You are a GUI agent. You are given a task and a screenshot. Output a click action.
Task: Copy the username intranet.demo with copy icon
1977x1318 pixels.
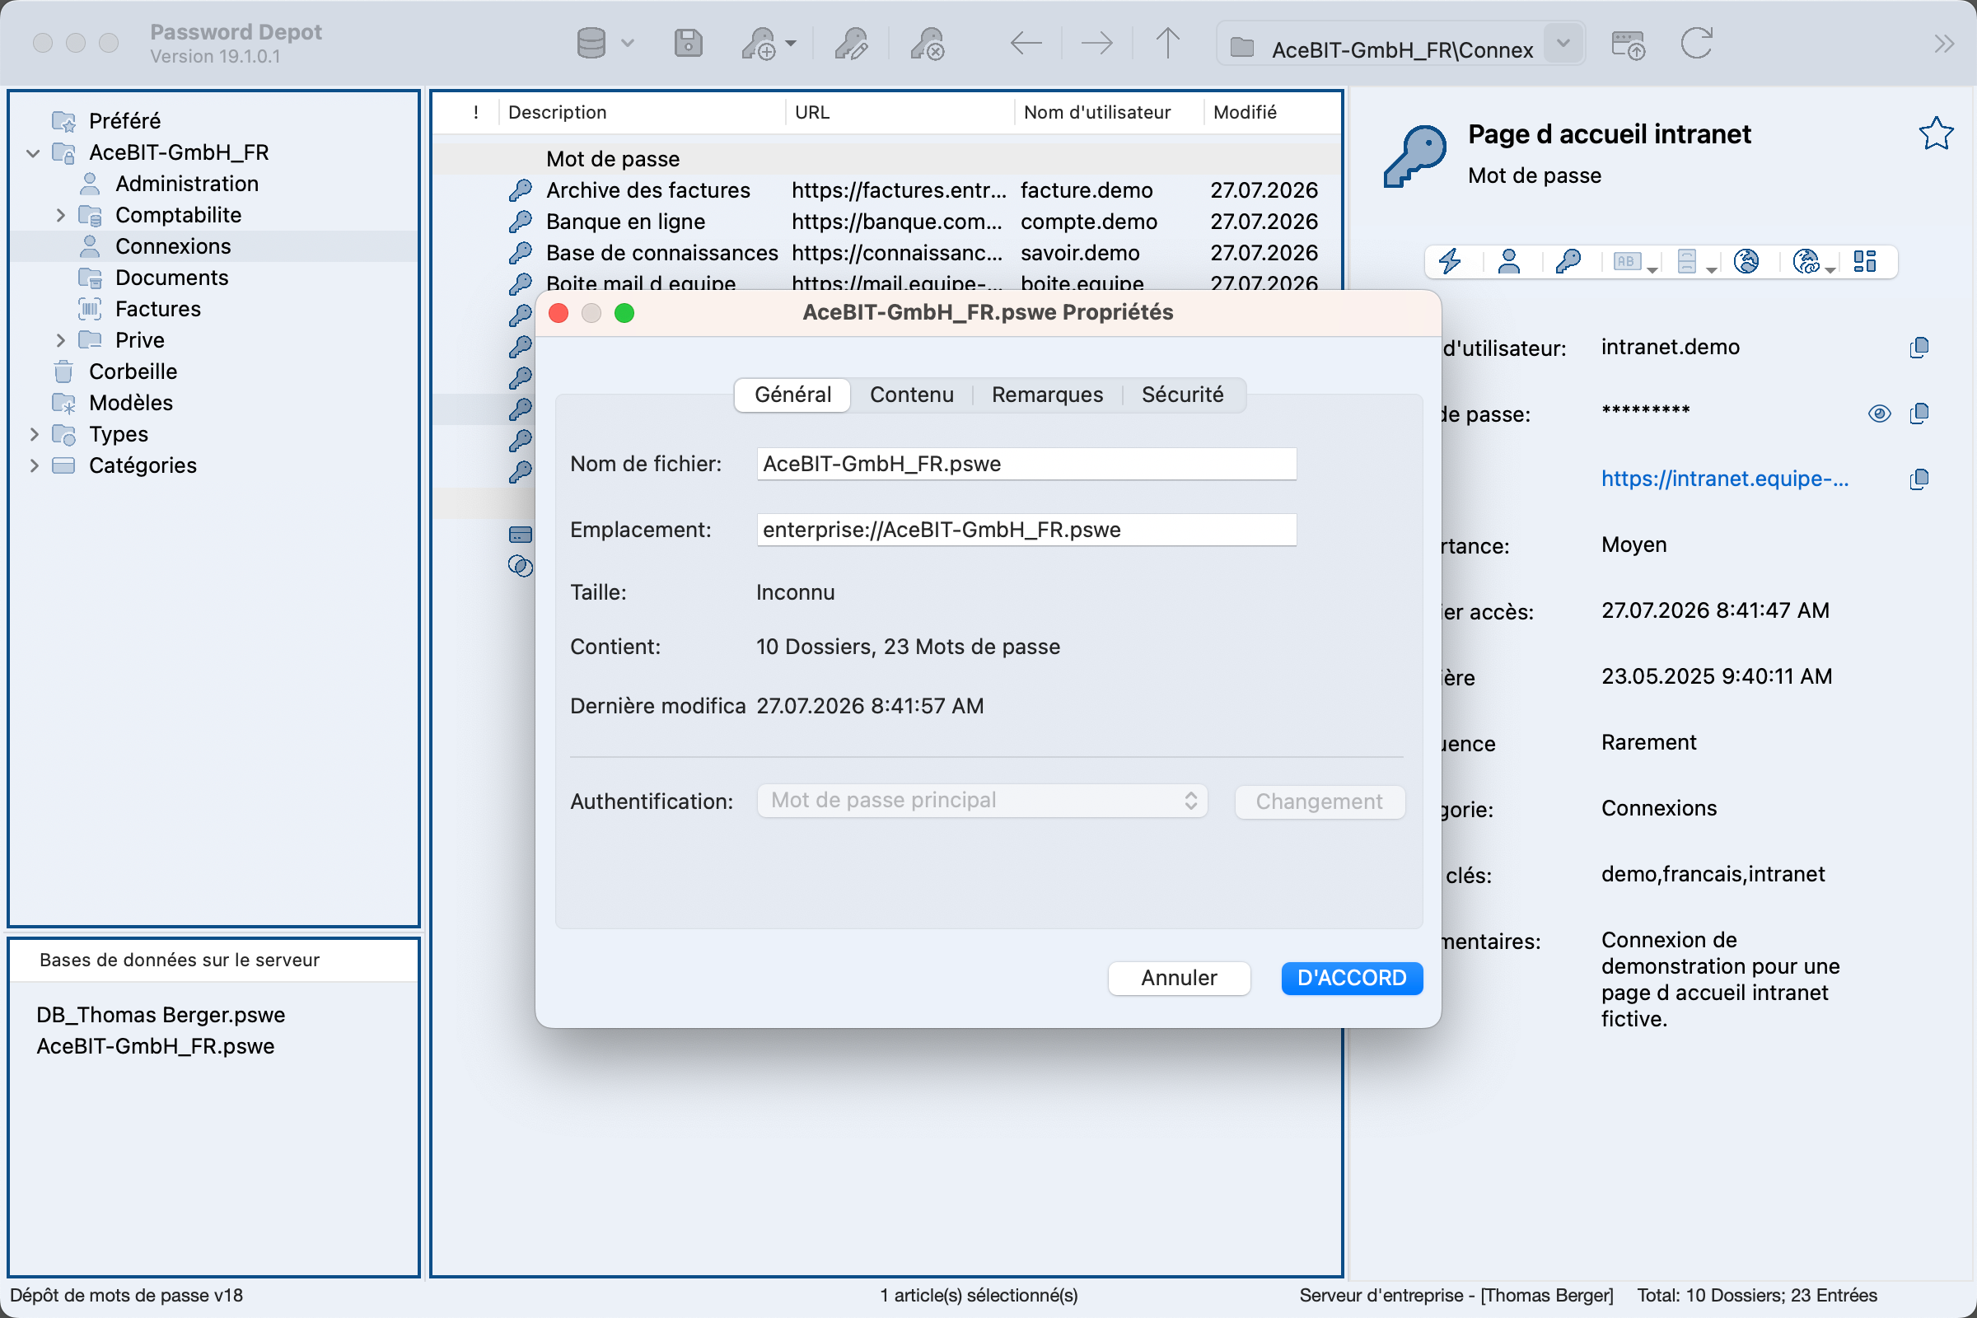coord(1919,347)
